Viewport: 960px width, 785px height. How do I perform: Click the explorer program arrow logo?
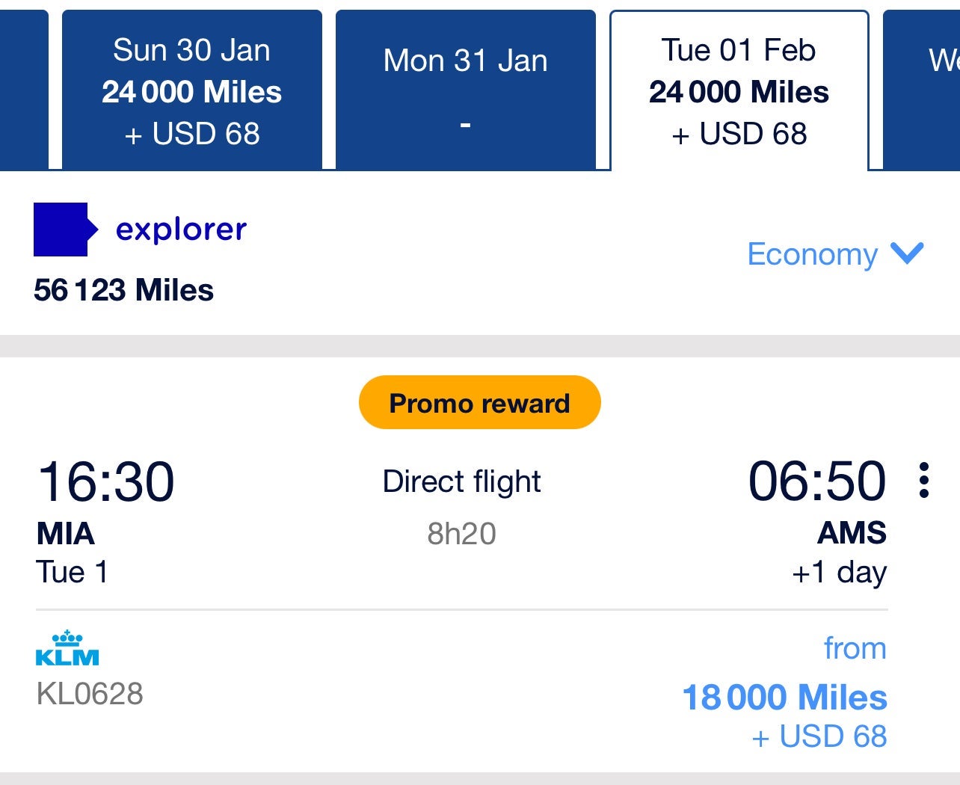63,230
